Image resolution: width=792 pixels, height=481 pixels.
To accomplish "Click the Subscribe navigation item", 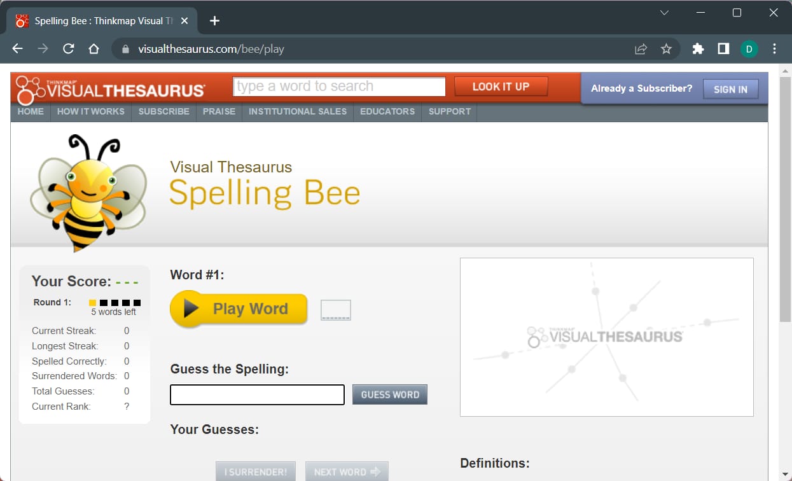I will [x=163, y=111].
